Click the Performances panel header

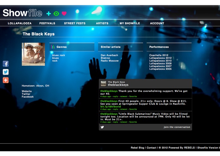pyautogui.click(x=169, y=47)
